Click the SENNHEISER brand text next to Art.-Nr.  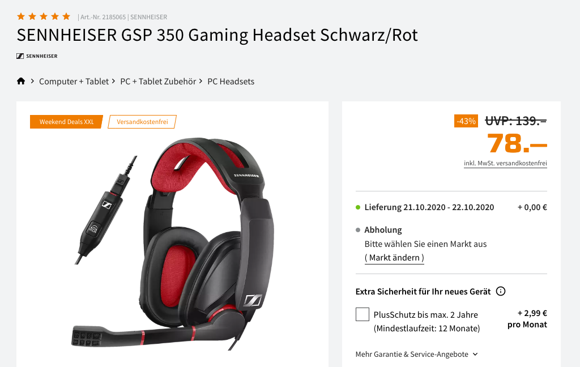pos(149,17)
